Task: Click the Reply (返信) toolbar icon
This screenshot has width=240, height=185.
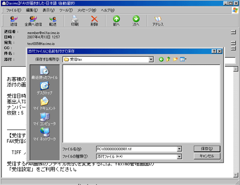Action: tap(14, 21)
